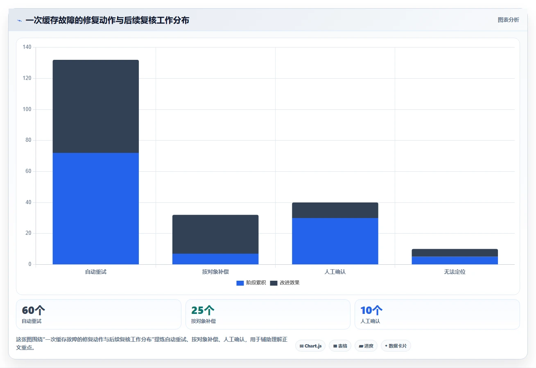Click the 10个 人工确认 data card
Viewport: 536px width, 368px height.
437,314
